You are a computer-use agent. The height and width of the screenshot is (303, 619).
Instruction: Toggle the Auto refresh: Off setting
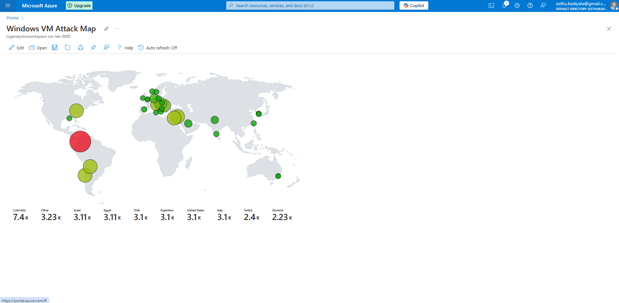tap(158, 48)
